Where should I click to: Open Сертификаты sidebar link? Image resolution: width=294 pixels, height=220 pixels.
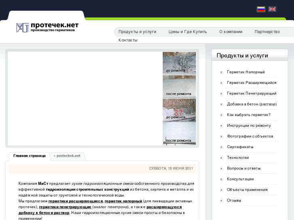pyautogui.click(x=240, y=147)
